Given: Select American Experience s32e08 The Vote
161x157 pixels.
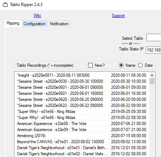Looking at the screenshot, I should point(82,124).
